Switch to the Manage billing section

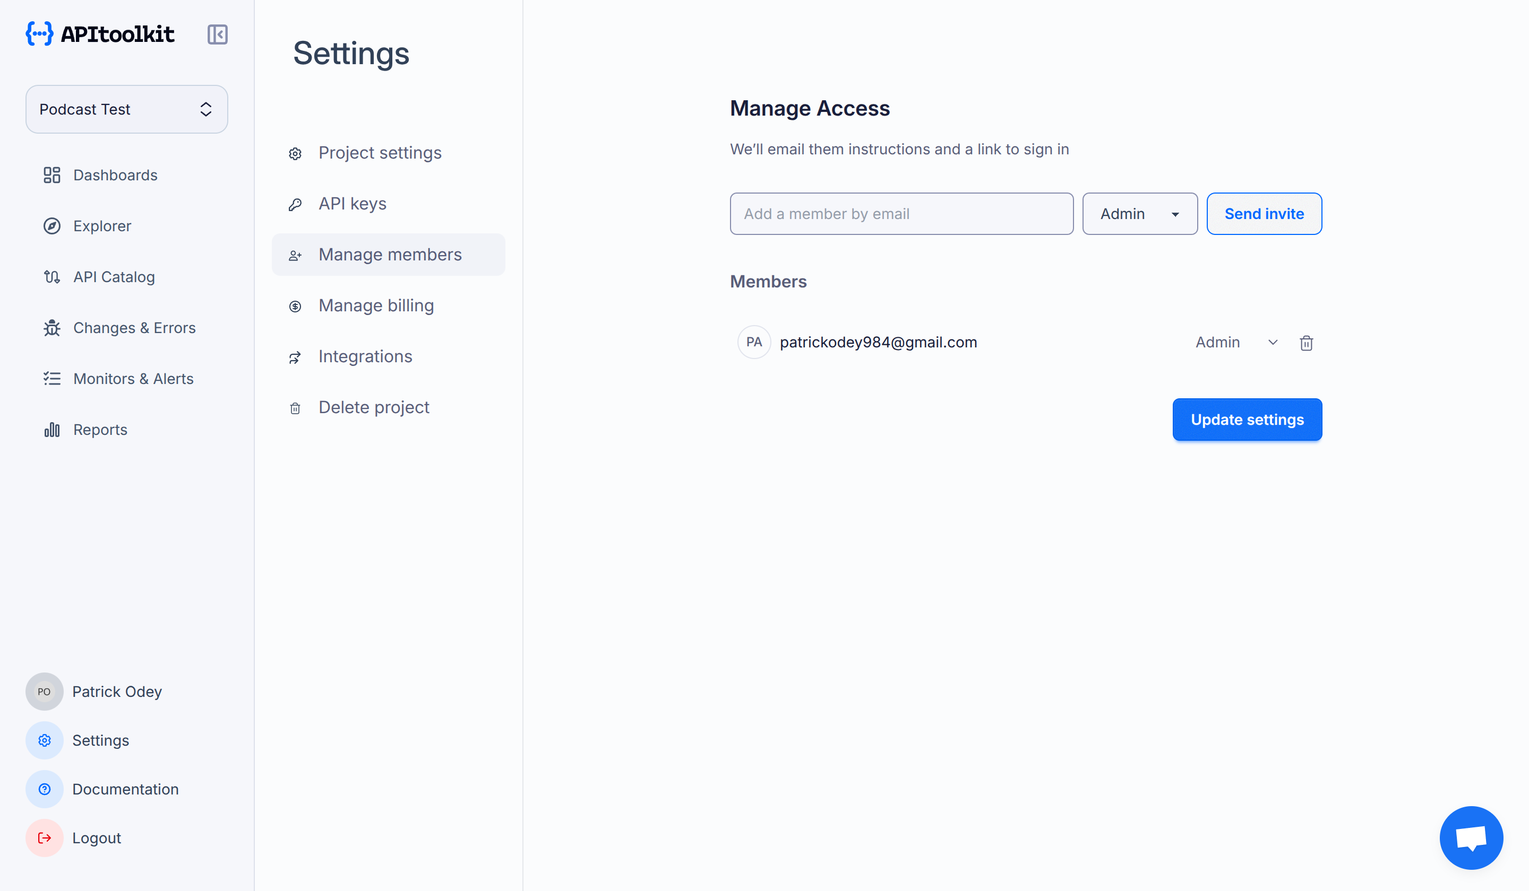tap(375, 305)
